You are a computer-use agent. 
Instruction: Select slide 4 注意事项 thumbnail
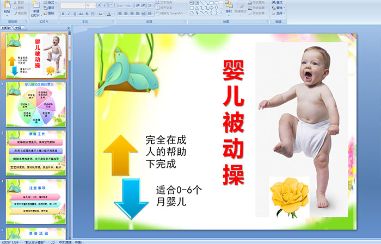36,202
